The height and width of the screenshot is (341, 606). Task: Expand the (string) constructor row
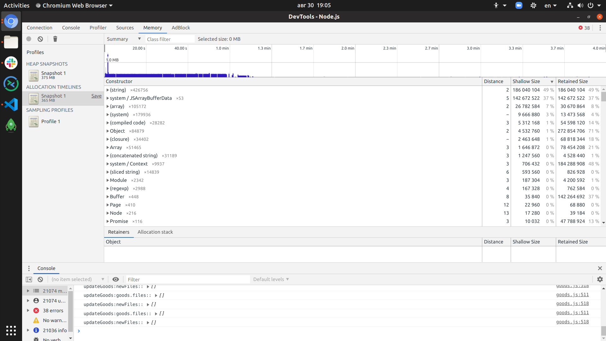tap(108, 90)
